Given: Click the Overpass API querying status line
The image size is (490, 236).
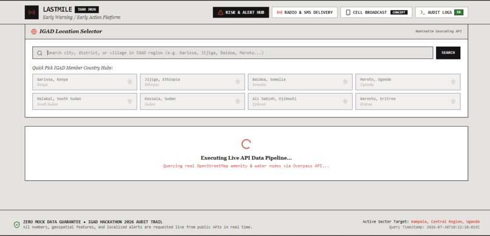Looking at the screenshot, I should (x=246, y=166).
